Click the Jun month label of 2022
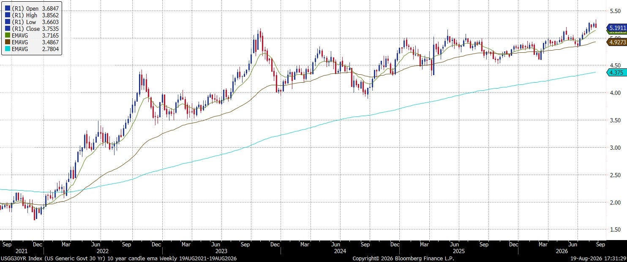This screenshot has height=262, width=627. (x=95, y=244)
